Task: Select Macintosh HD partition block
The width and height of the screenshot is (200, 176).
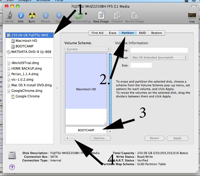Action: [x=86, y=89]
